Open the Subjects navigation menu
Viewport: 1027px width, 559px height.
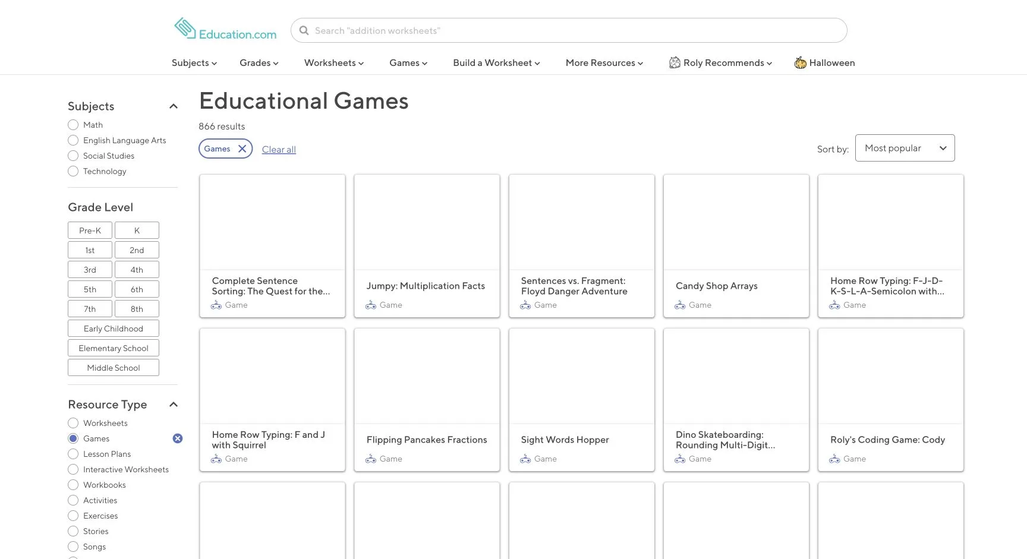tap(194, 63)
